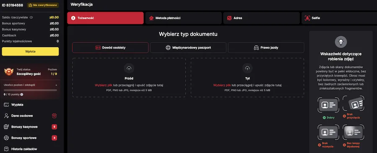The width and height of the screenshot is (377, 153).
Task: Switch to Metoda płatności tab
Action: tap(183, 18)
